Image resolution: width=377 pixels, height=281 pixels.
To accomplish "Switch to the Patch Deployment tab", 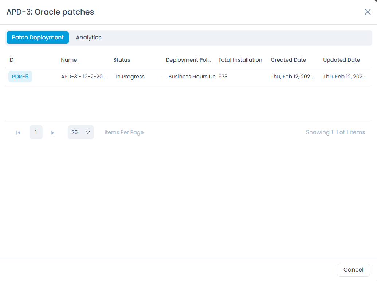I will pyautogui.click(x=38, y=38).
